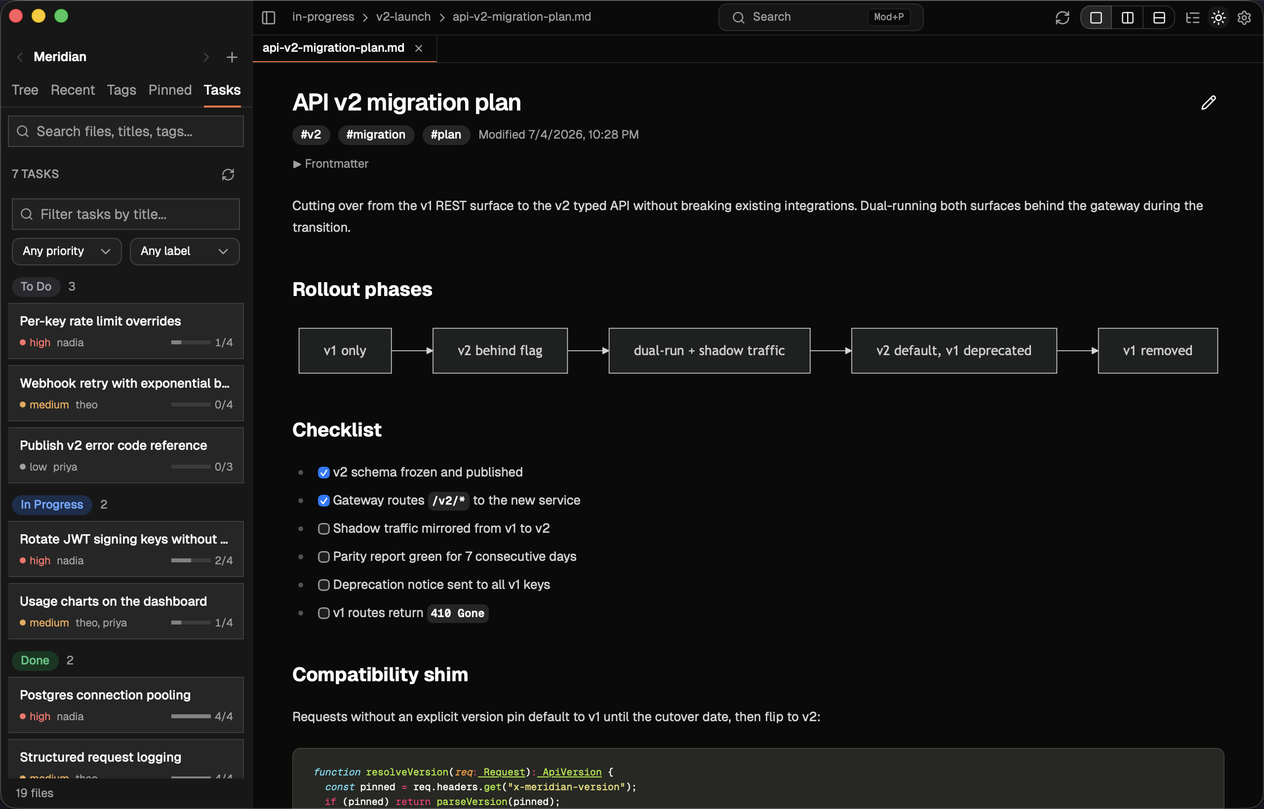The image size is (1264, 809).
Task: Open the outline list icon
Action: [x=1192, y=17]
